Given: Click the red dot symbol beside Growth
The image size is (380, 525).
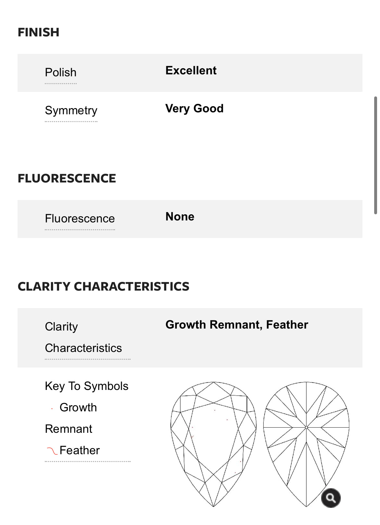Looking at the screenshot, I should coord(52,409).
